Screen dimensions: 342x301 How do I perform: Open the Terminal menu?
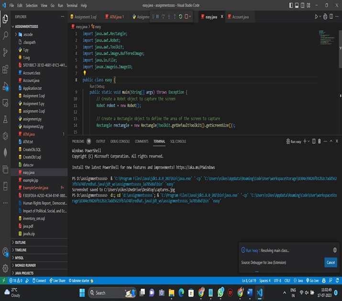[x=72, y=5]
